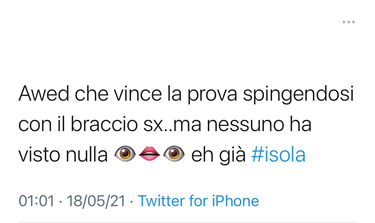
Task: Click the first eye emoji
Action: [x=125, y=154]
